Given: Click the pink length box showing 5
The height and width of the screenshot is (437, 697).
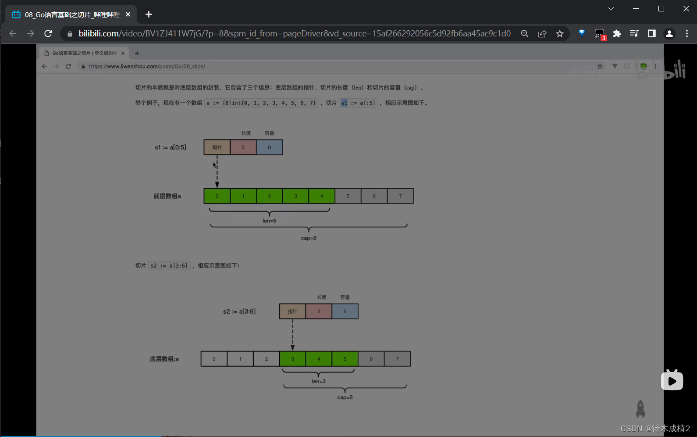Looking at the screenshot, I should [243, 147].
